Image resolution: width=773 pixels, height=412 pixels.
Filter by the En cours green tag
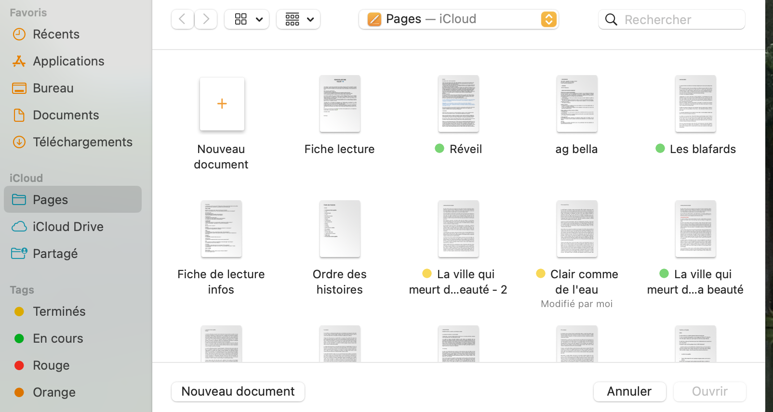click(58, 338)
